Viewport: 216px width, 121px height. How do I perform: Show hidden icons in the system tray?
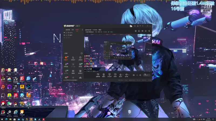[x=197, y=119]
